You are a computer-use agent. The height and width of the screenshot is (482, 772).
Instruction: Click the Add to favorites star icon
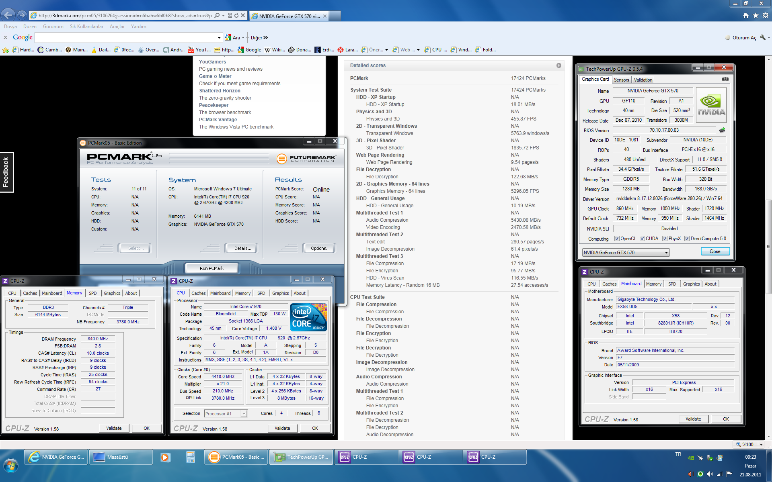click(5, 50)
